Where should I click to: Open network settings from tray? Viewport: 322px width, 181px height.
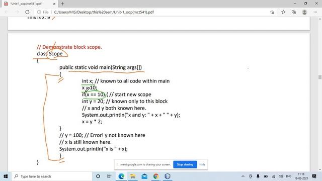point(273,176)
